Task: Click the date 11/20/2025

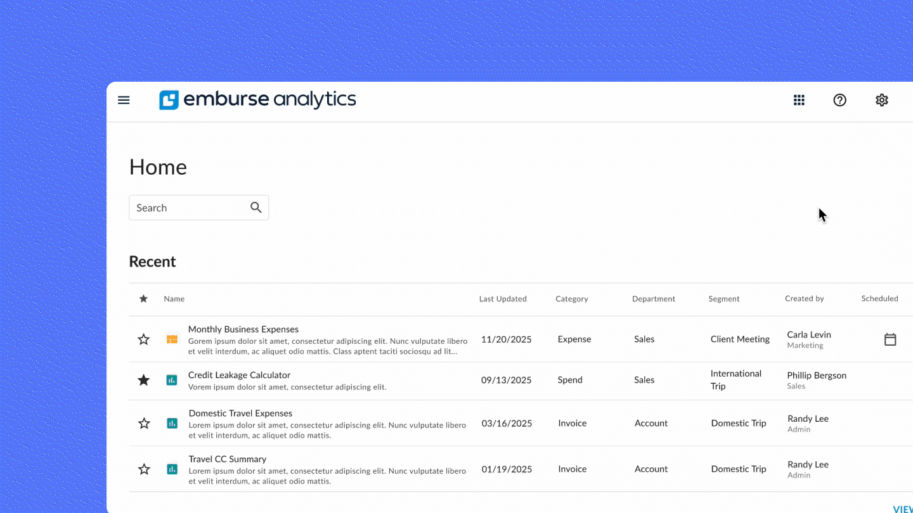Action: tap(507, 339)
